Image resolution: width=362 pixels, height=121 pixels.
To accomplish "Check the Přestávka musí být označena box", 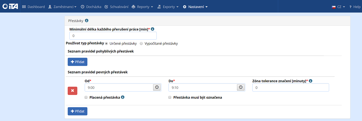I will 170,97.
